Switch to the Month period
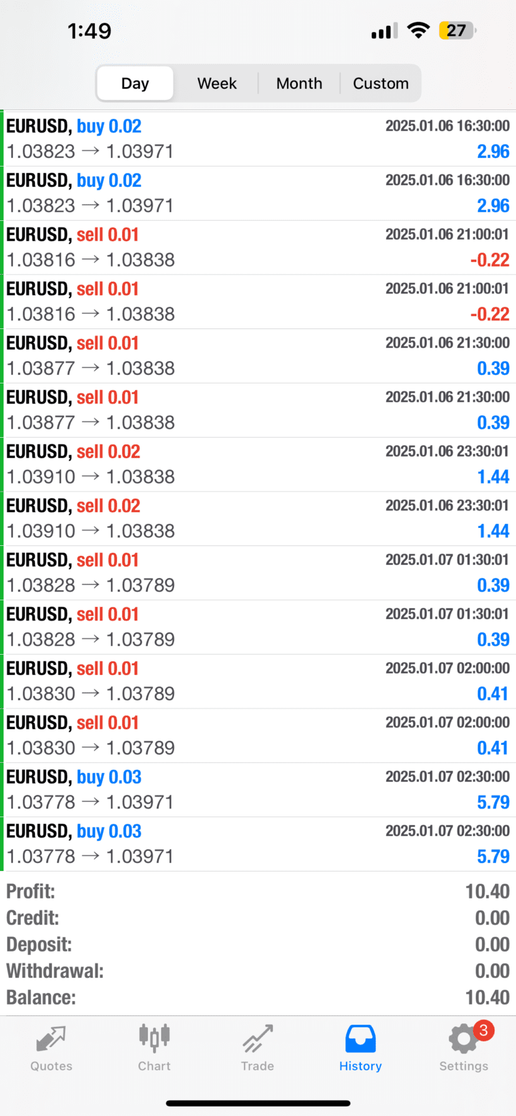 299,83
